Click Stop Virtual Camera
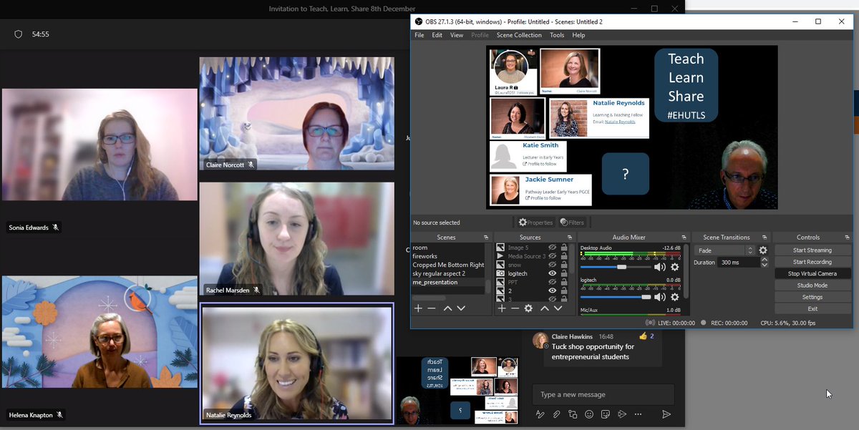Screen dimensions: 859x430 [812, 273]
